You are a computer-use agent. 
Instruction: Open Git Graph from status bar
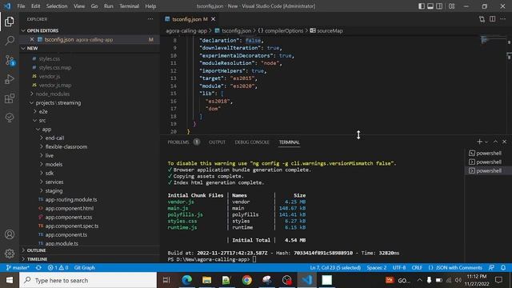[85, 268]
